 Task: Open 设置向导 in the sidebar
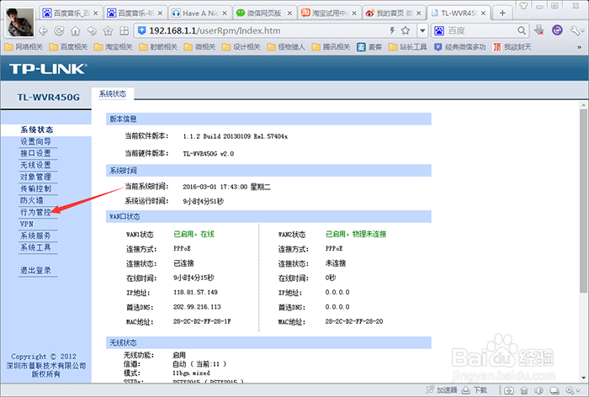35,141
